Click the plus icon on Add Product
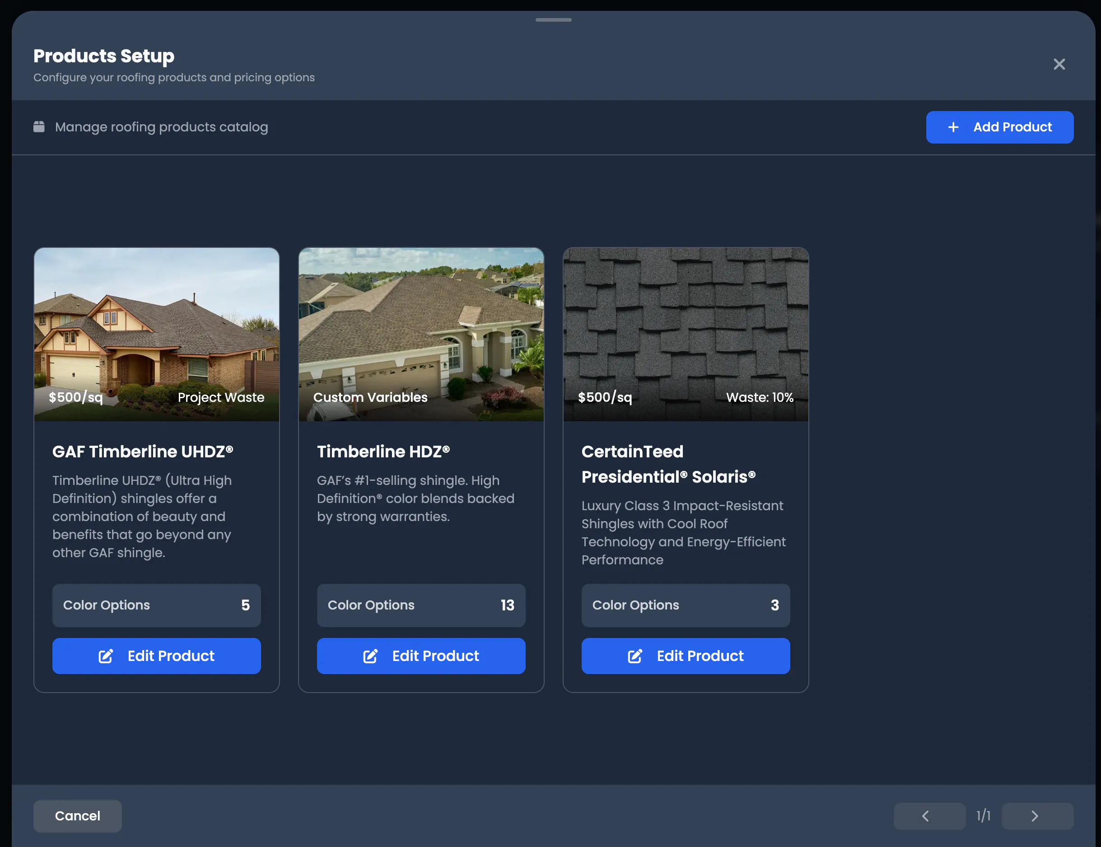This screenshot has height=847, width=1101. click(x=953, y=127)
